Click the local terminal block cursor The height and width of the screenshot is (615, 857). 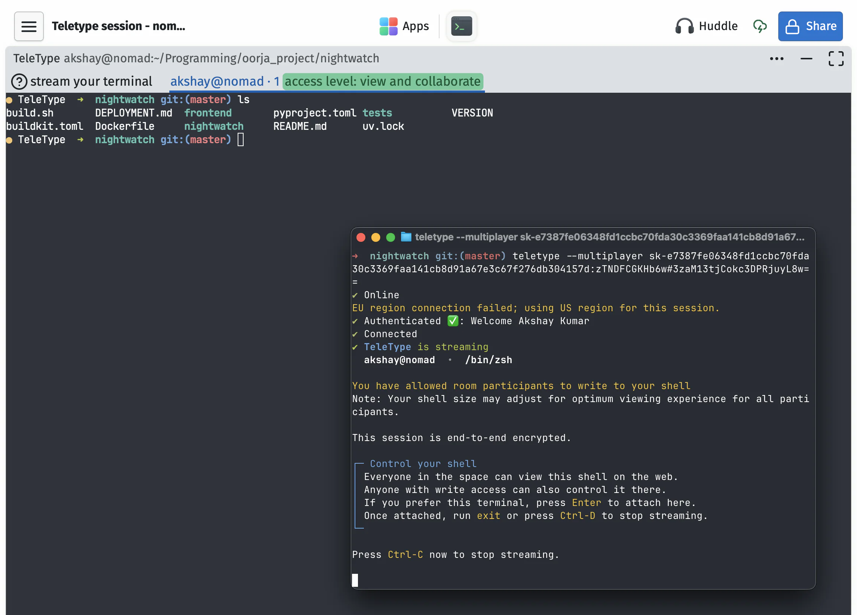(355, 580)
